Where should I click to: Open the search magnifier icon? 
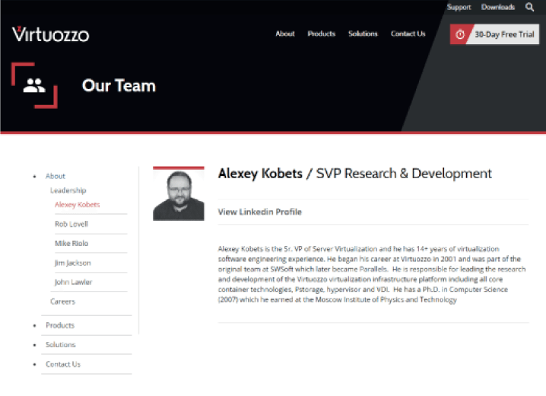pyautogui.click(x=529, y=7)
